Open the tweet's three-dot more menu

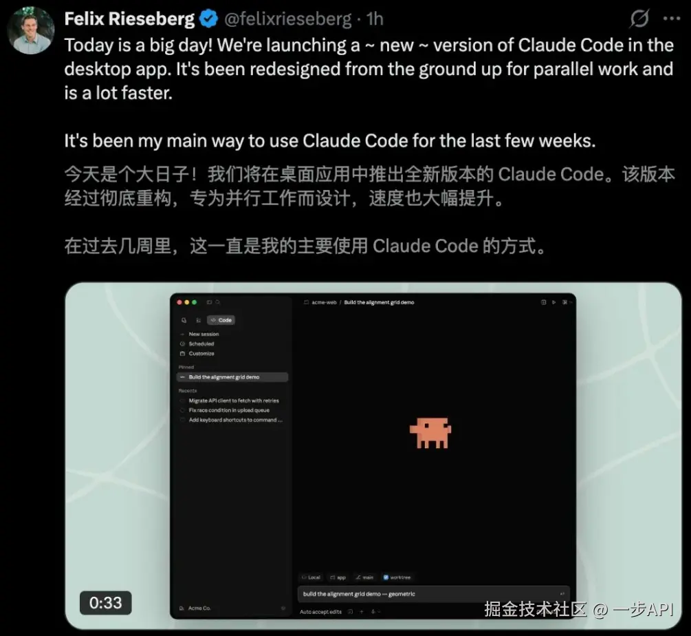point(672,19)
